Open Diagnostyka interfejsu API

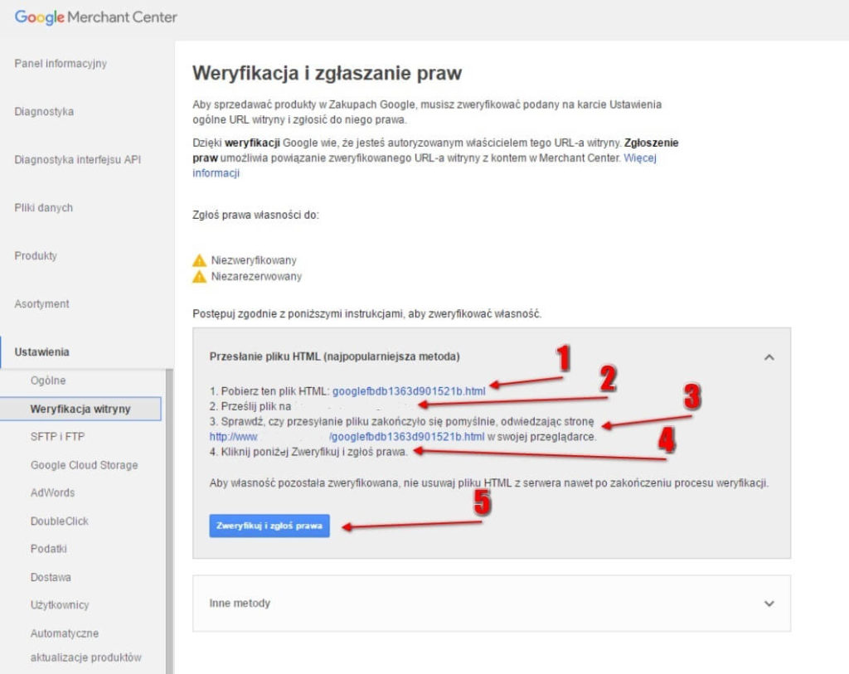(x=77, y=160)
